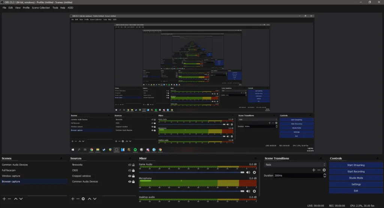This screenshot has height=208, width=384.
Task: Add a scene transition with the plus icon
Action: tap(313, 170)
